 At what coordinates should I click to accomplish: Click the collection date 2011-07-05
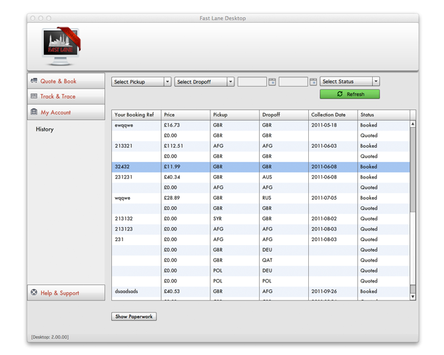point(324,198)
